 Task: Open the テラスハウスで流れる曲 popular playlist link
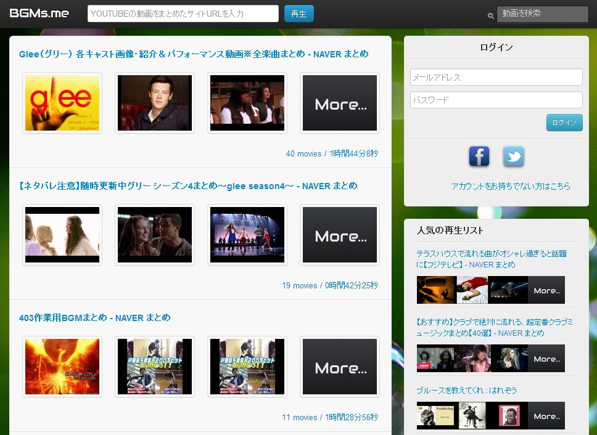[x=491, y=259]
